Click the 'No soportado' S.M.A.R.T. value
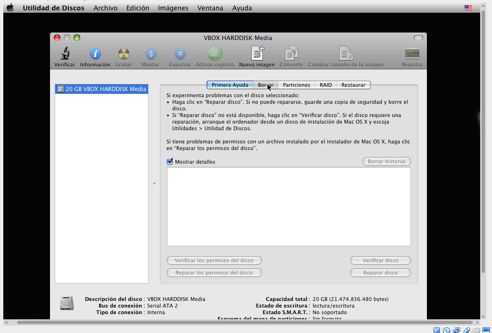Screen dimensions: 492x333 click(x=329, y=312)
